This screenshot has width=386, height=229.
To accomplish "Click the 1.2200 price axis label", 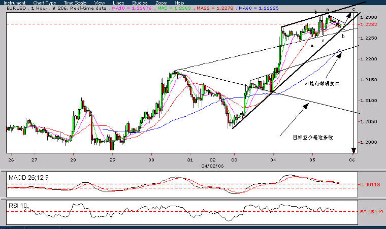I will tap(369, 59).
